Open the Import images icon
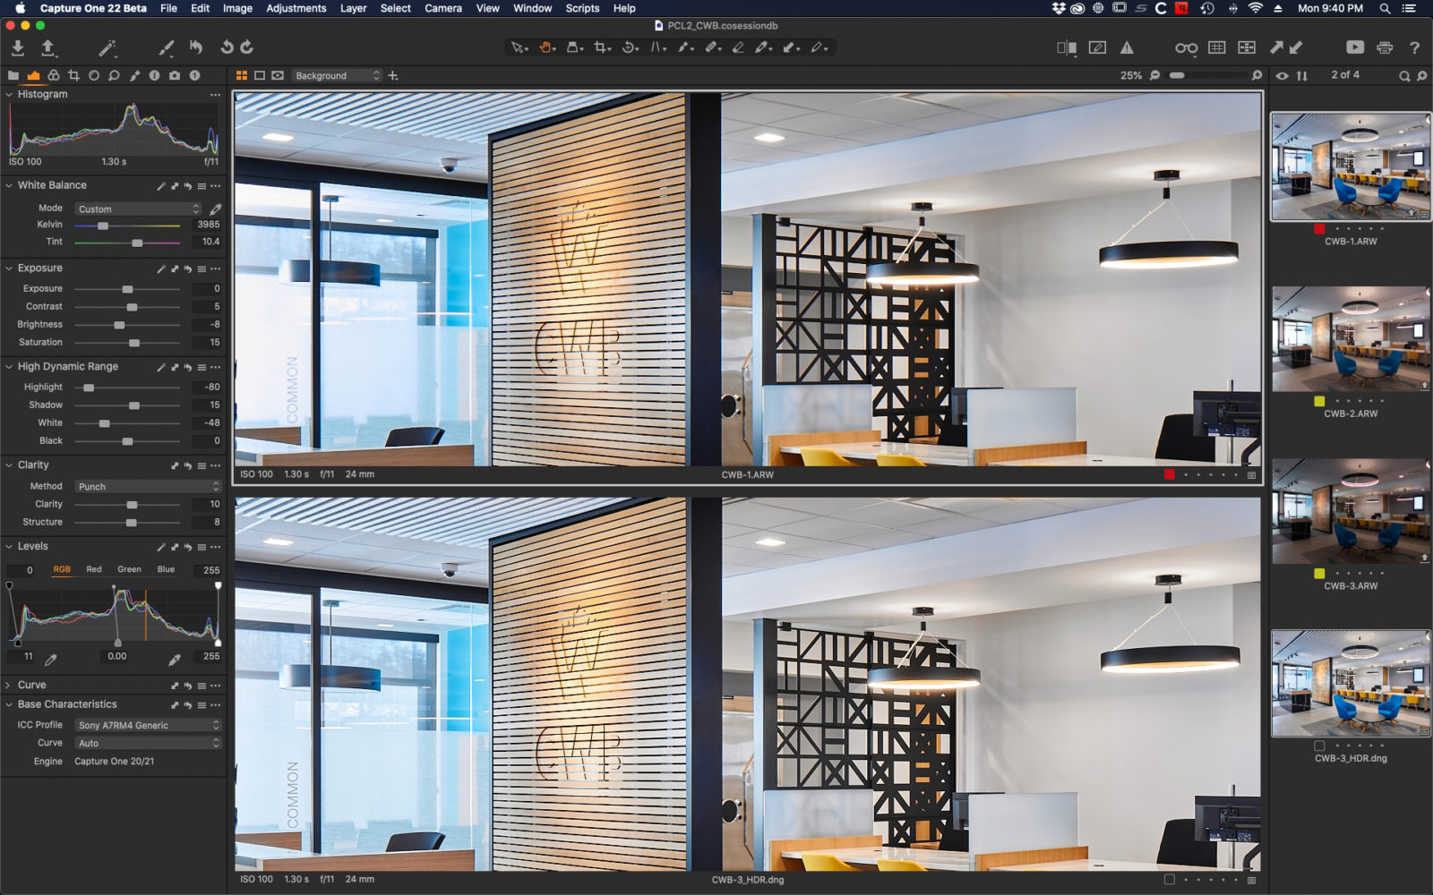Viewport: 1433px width, 895px height. click(16, 47)
